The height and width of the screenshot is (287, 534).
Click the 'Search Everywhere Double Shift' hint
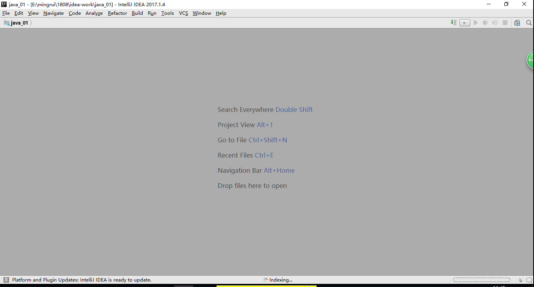click(x=265, y=110)
